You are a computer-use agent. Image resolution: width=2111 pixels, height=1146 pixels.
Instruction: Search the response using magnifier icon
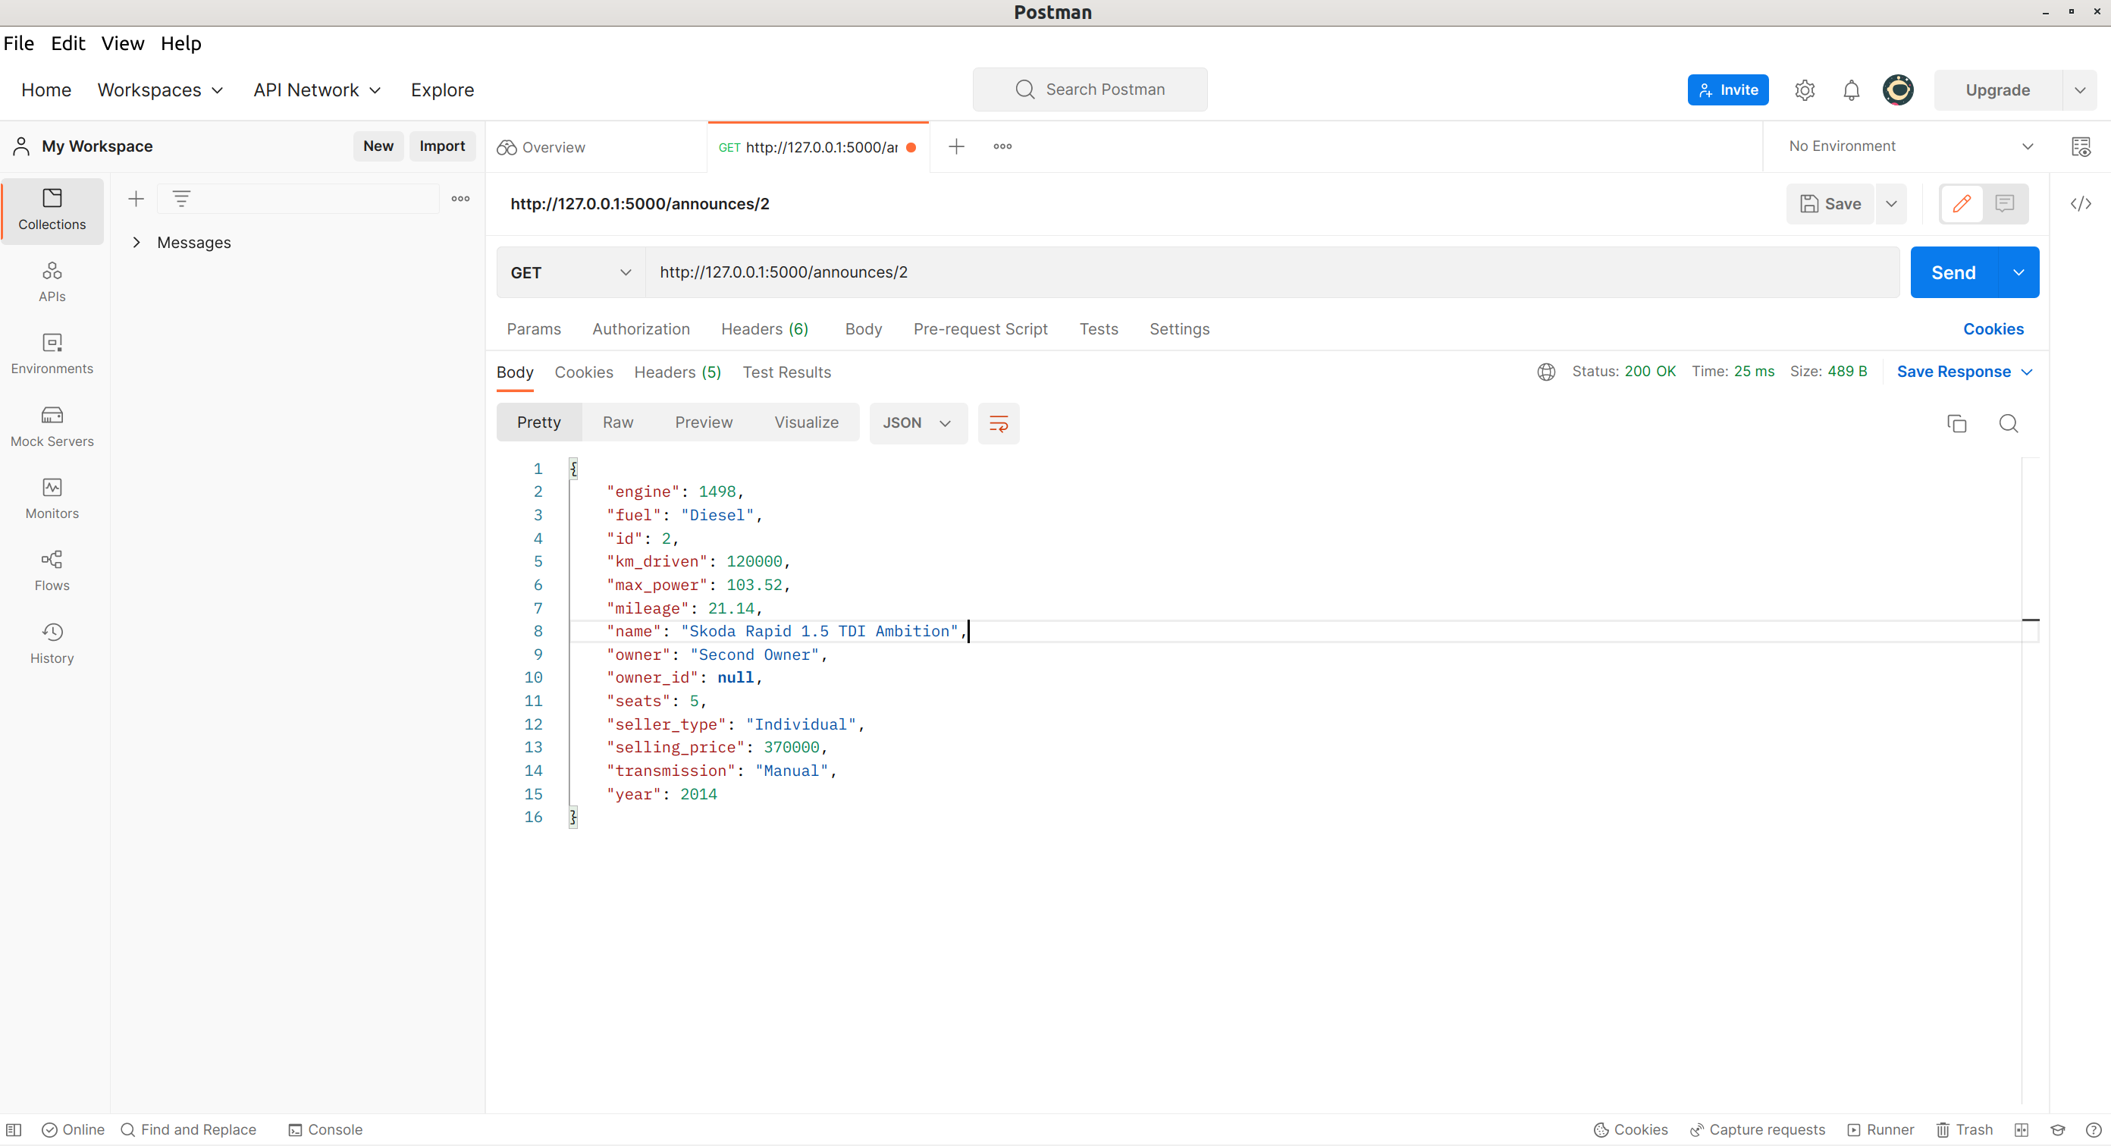point(2008,423)
